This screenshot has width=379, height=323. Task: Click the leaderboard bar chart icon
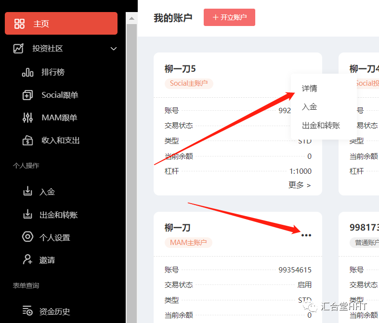tap(27, 72)
